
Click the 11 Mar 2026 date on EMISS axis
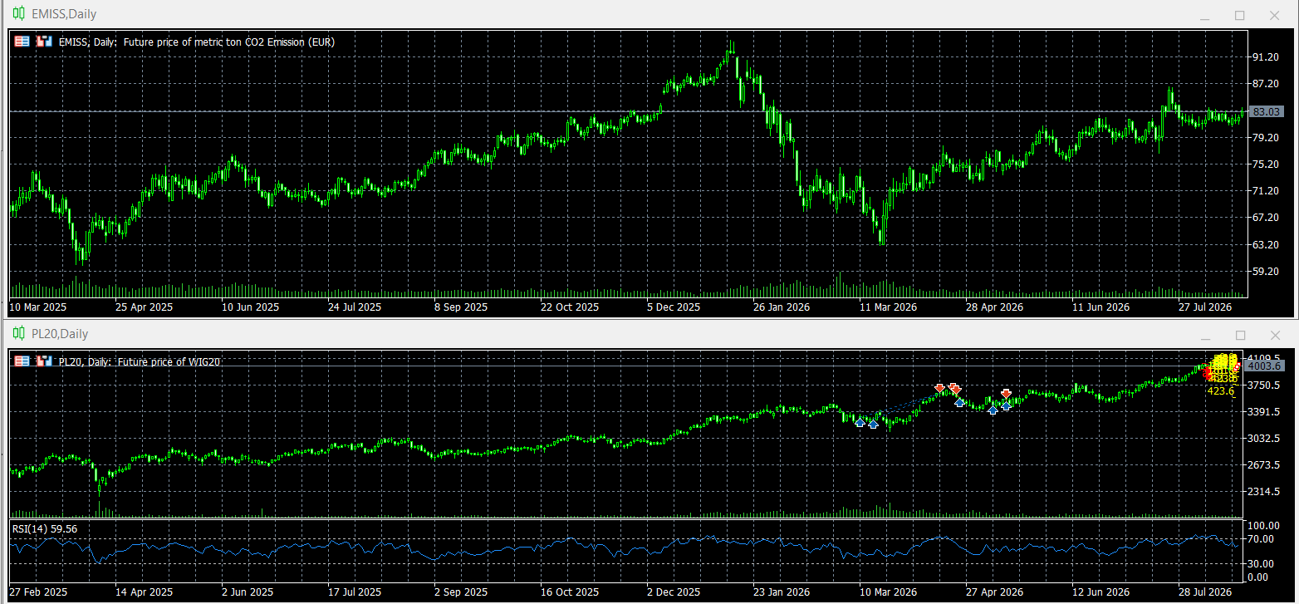888,307
